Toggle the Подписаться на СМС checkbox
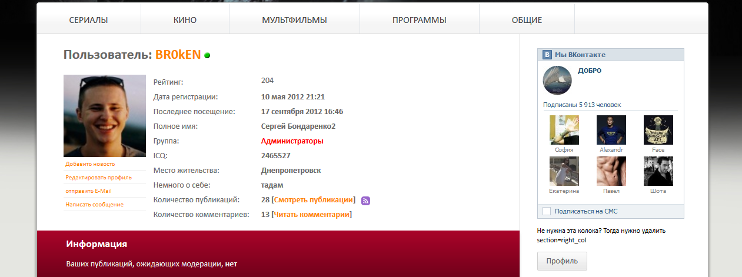 coord(547,211)
